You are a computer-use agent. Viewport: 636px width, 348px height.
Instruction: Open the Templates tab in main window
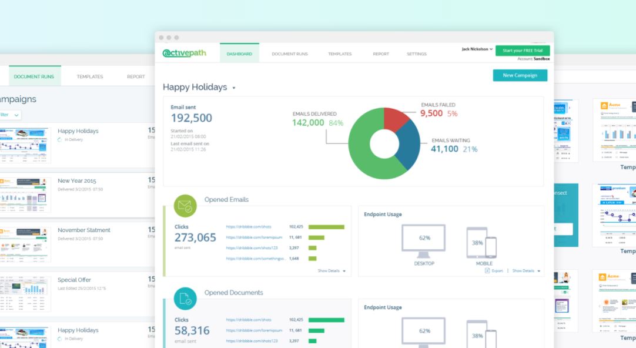pyautogui.click(x=340, y=54)
